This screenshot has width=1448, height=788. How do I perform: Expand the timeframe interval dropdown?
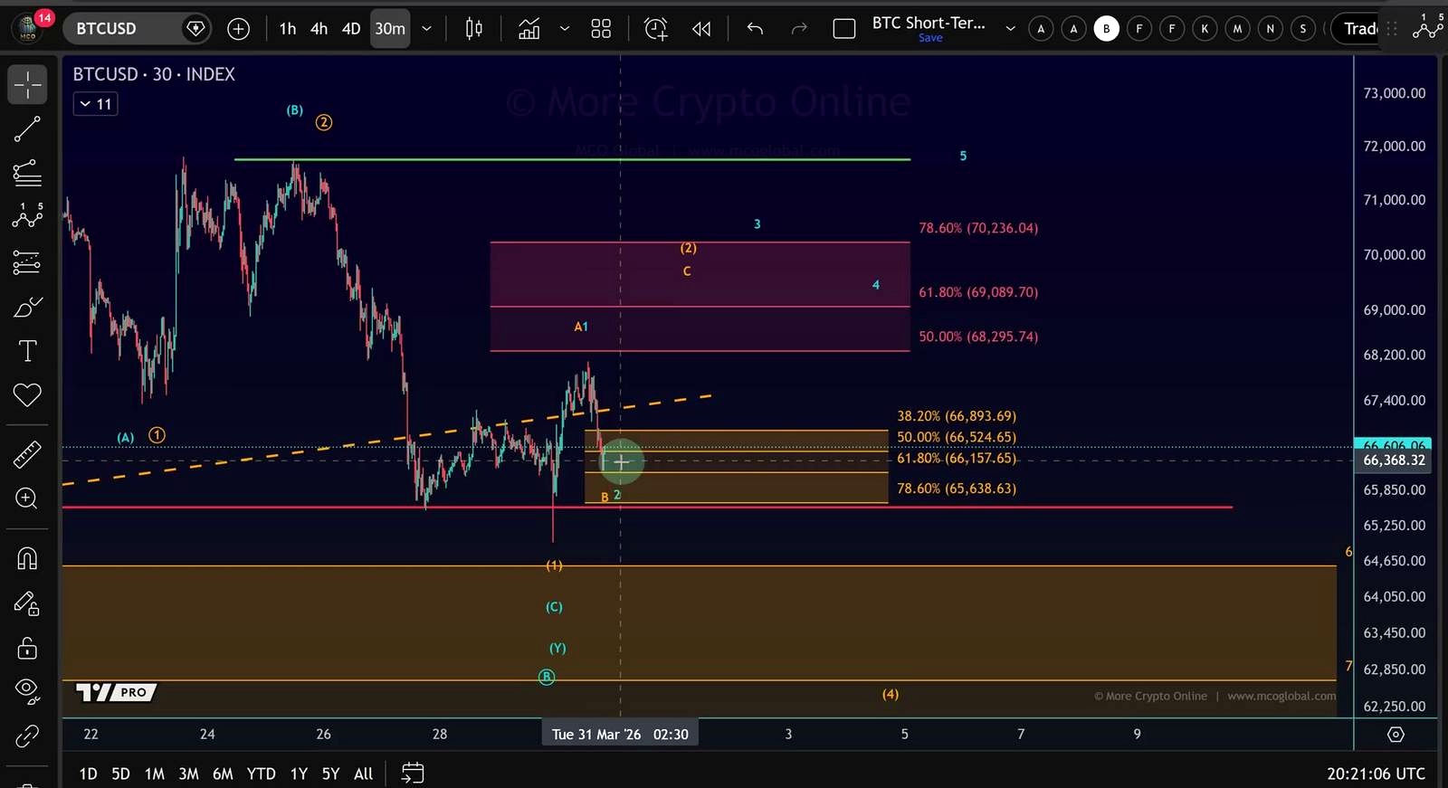coord(426,29)
